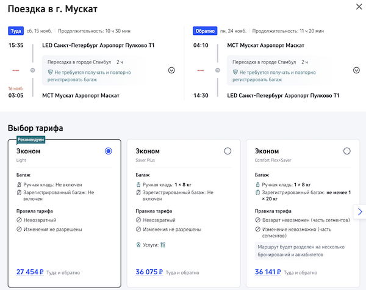Select the Эконом Light fare radio button

[109, 151]
